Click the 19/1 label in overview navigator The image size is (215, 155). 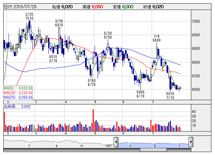click(108, 146)
